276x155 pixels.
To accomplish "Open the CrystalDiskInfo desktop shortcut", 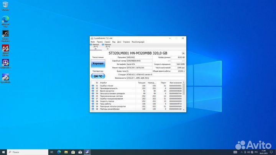I will coord(6,77).
